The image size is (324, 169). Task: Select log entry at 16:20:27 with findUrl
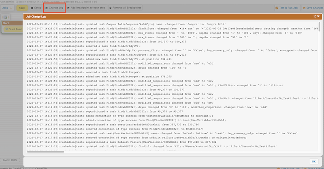(173, 98)
